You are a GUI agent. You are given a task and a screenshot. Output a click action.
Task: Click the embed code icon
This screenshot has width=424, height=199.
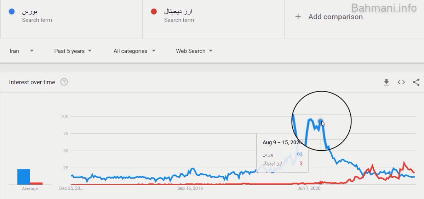pos(401,82)
